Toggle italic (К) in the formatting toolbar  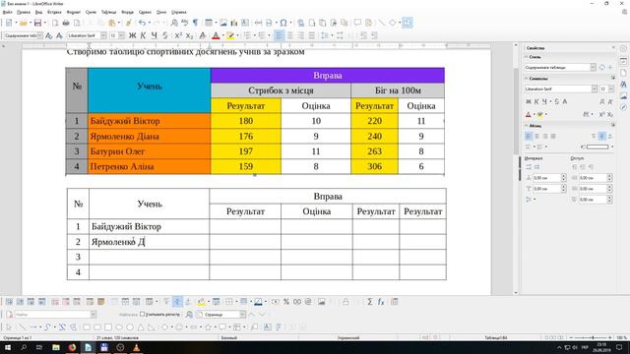pos(143,35)
